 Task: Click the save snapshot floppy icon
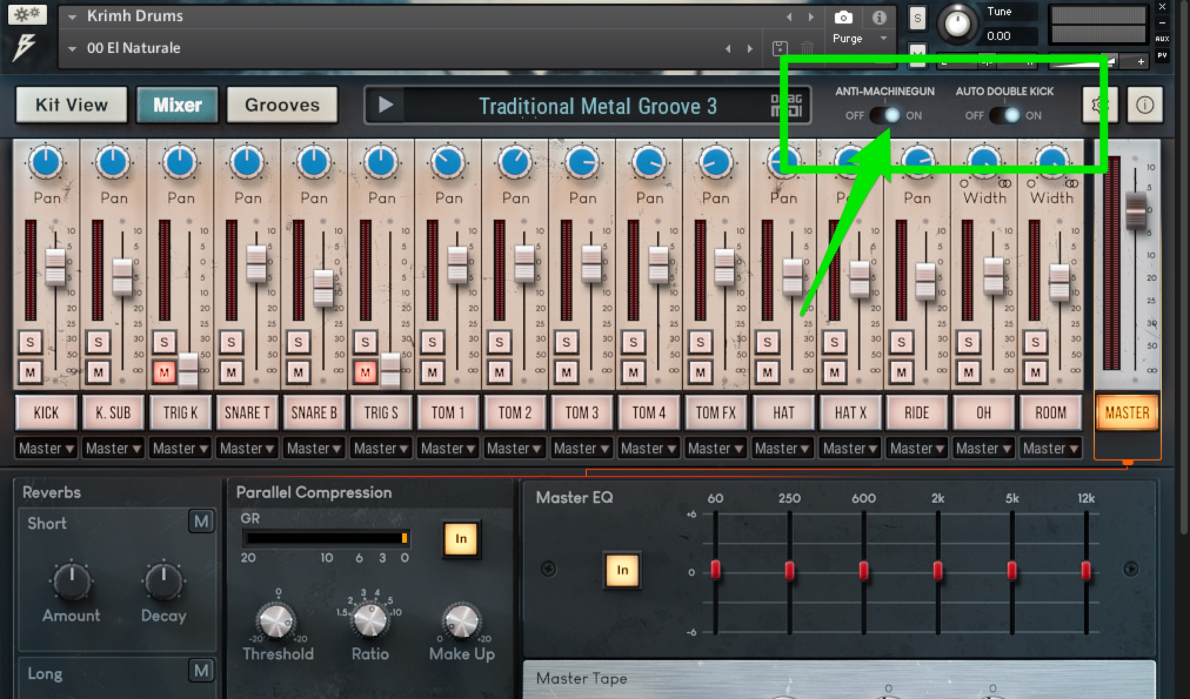pos(780,48)
